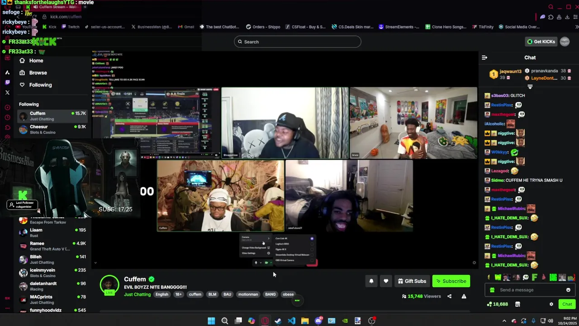Click the Get KICKs button

tap(541, 42)
